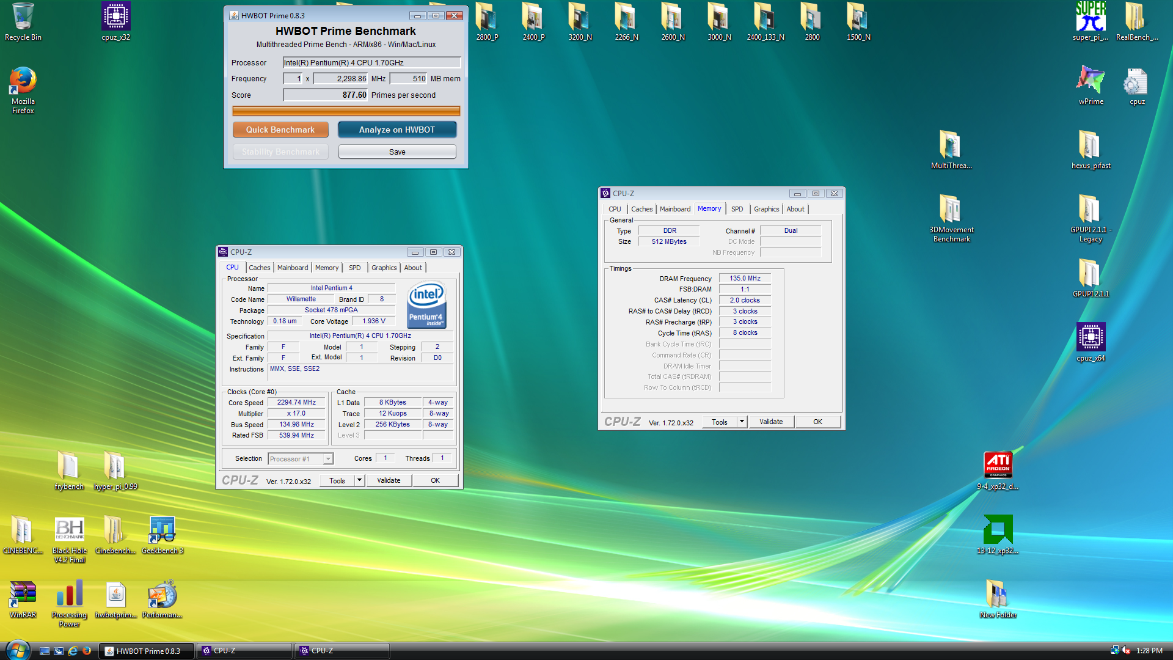Image resolution: width=1173 pixels, height=660 pixels.
Task: Click the 1:28 PM system clock
Action: tap(1149, 651)
